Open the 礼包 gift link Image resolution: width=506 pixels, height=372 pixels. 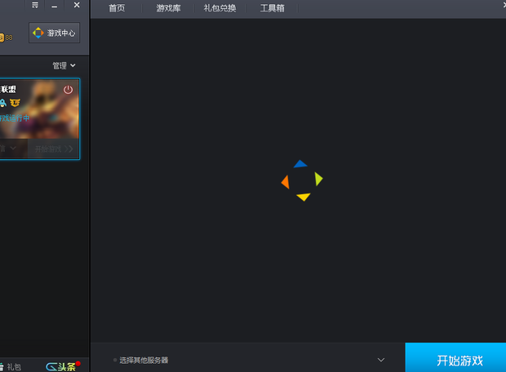(11, 367)
